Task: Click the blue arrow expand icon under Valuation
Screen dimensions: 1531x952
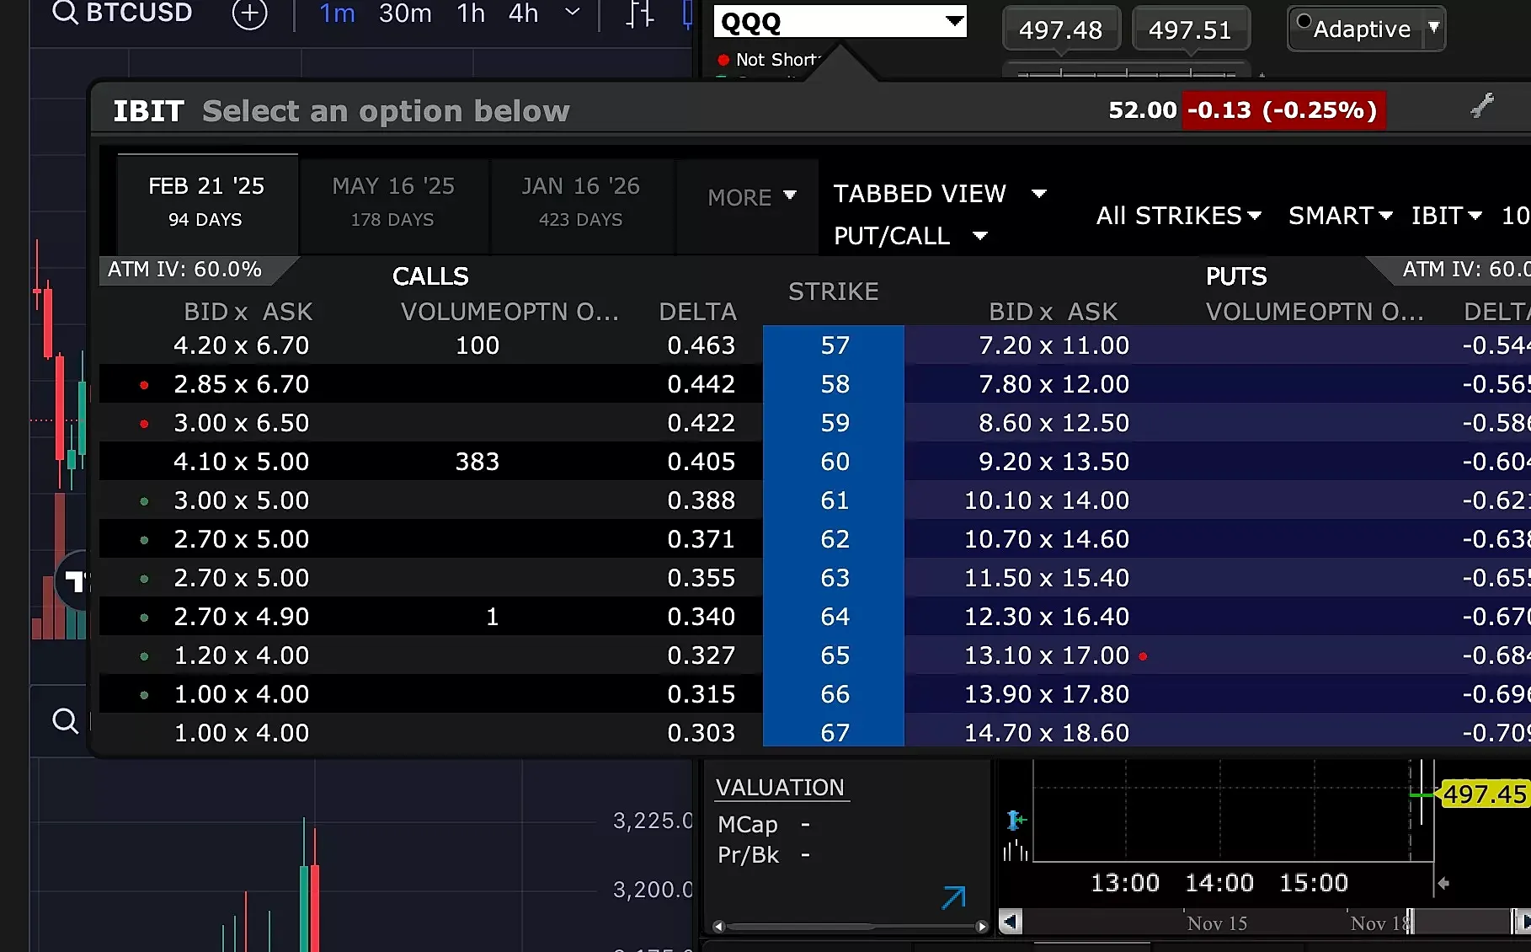Action: [x=953, y=897]
